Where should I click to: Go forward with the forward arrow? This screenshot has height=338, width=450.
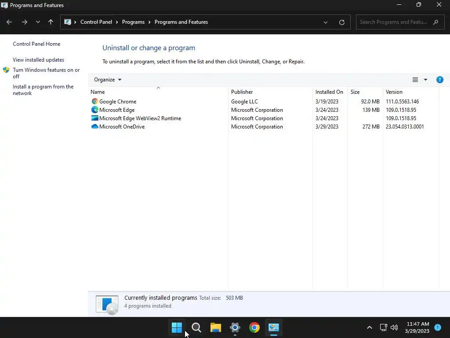pyautogui.click(x=25, y=22)
